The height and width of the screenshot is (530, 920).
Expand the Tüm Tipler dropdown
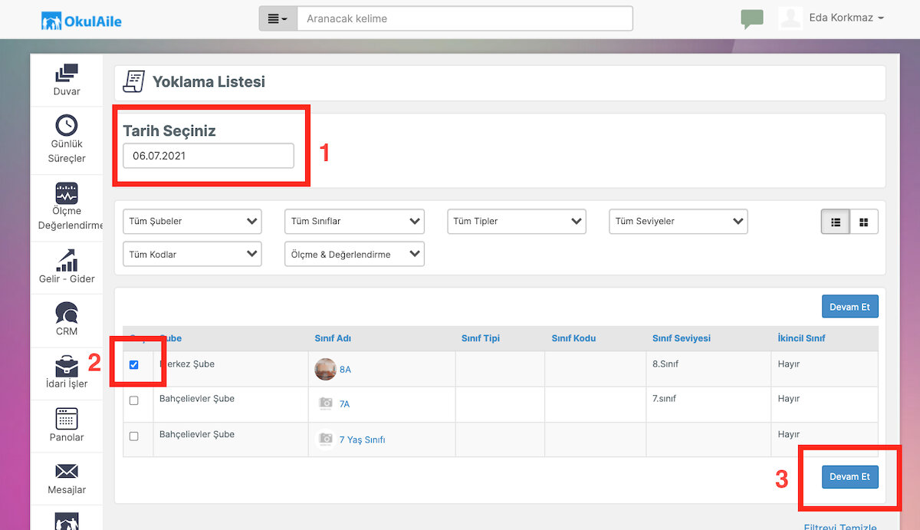[x=517, y=222]
